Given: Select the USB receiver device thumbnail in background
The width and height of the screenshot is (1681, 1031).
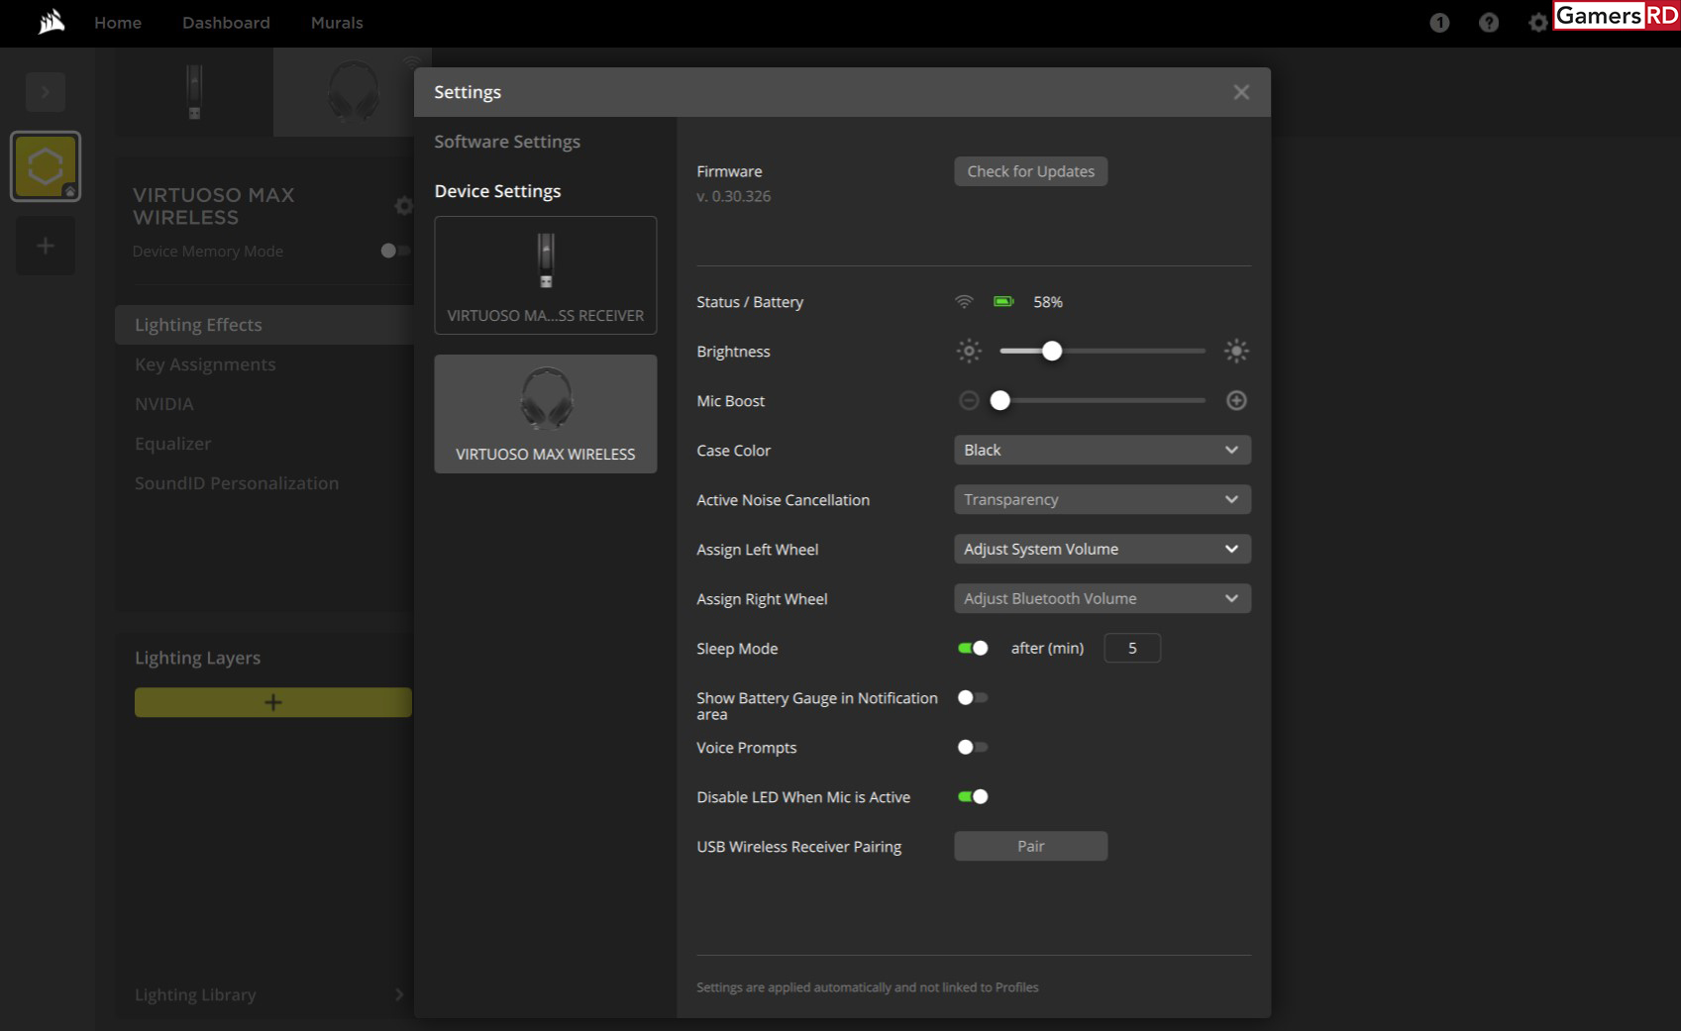Looking at the screenshot, I should click(x=194, y=92).
